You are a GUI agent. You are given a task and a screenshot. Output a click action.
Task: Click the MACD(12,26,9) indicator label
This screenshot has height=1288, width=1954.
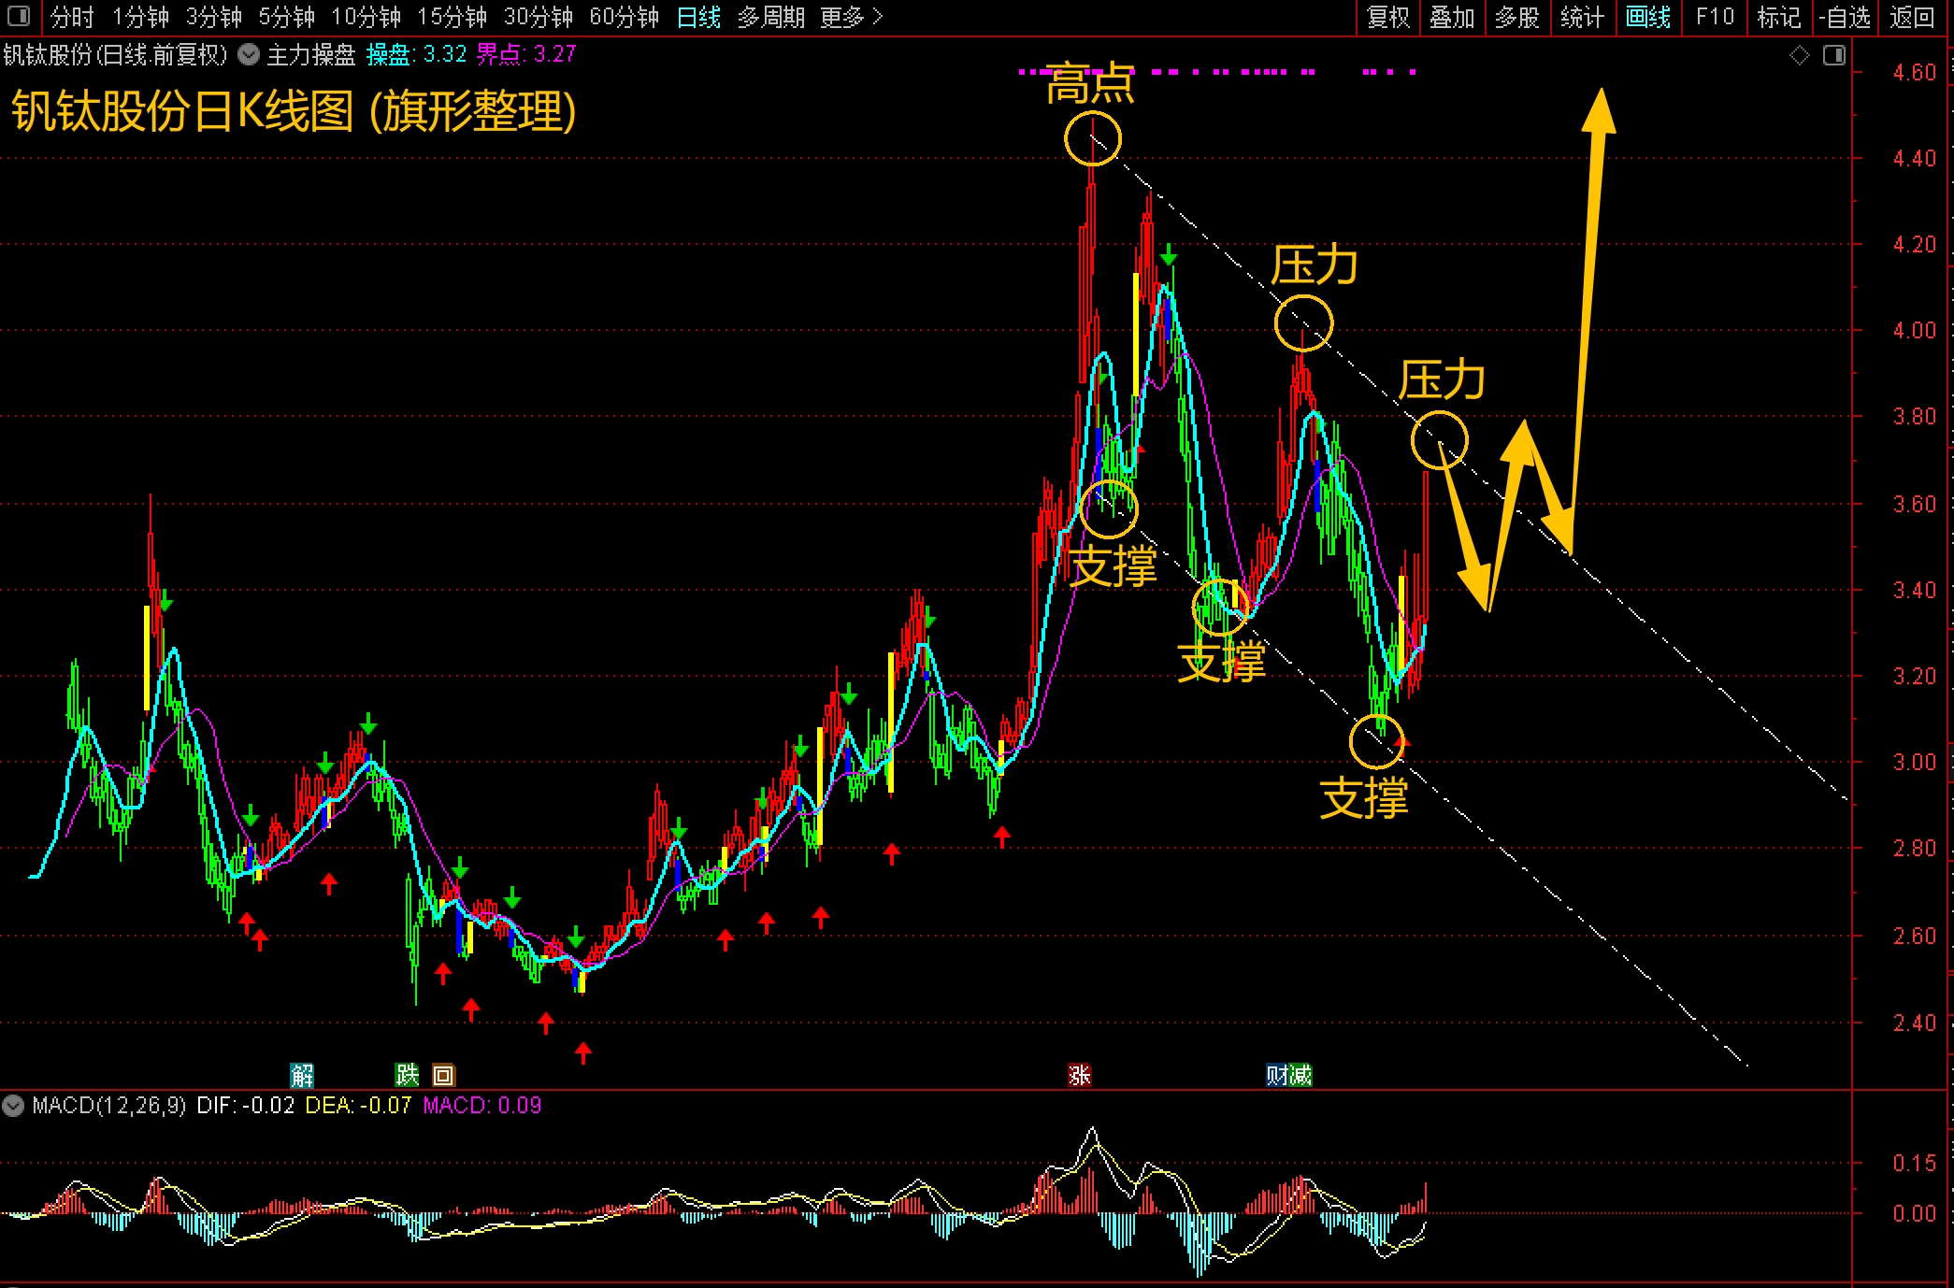coord(108,1106)
